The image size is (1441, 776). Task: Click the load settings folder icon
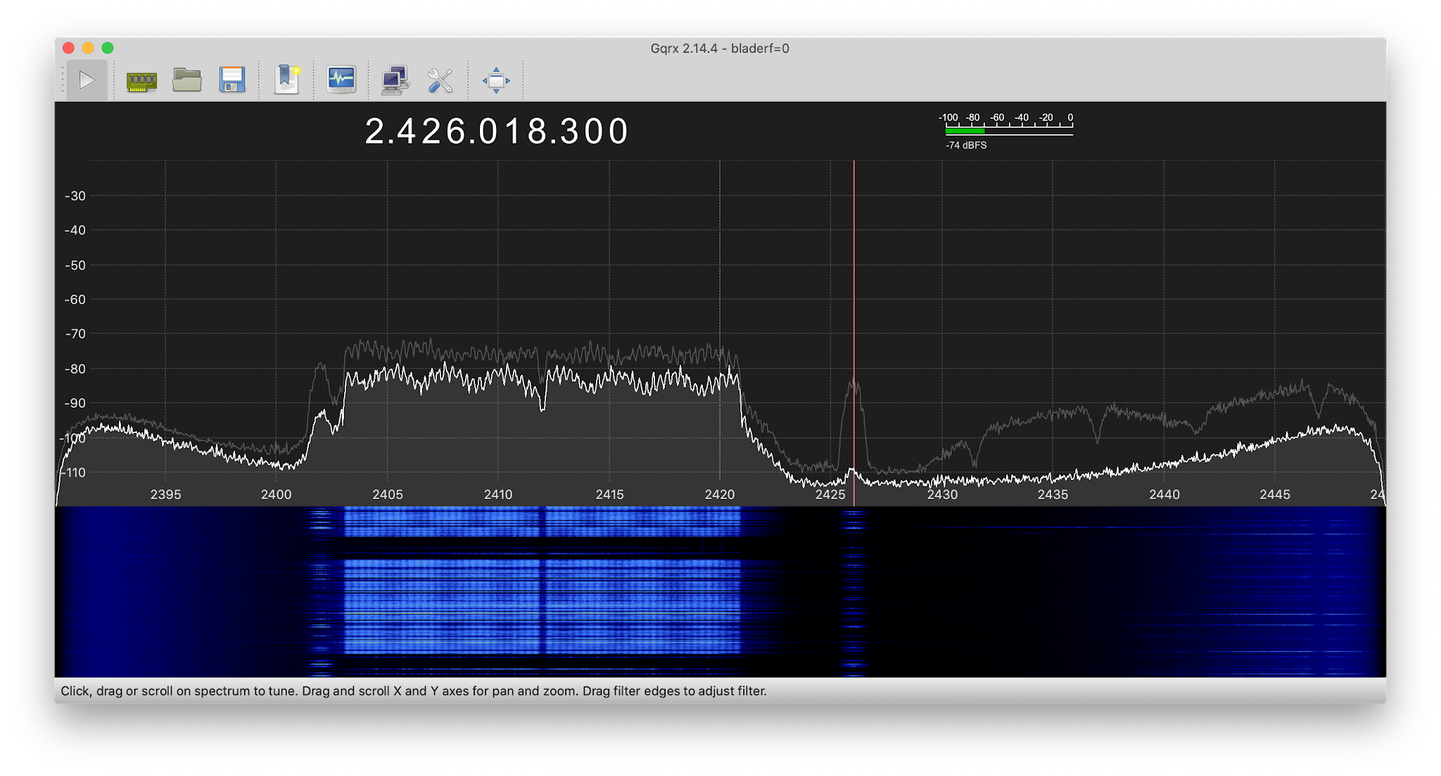187,81
